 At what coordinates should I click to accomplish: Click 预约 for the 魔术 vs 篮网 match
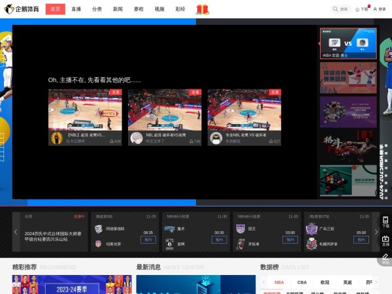[x=220, y=240]
